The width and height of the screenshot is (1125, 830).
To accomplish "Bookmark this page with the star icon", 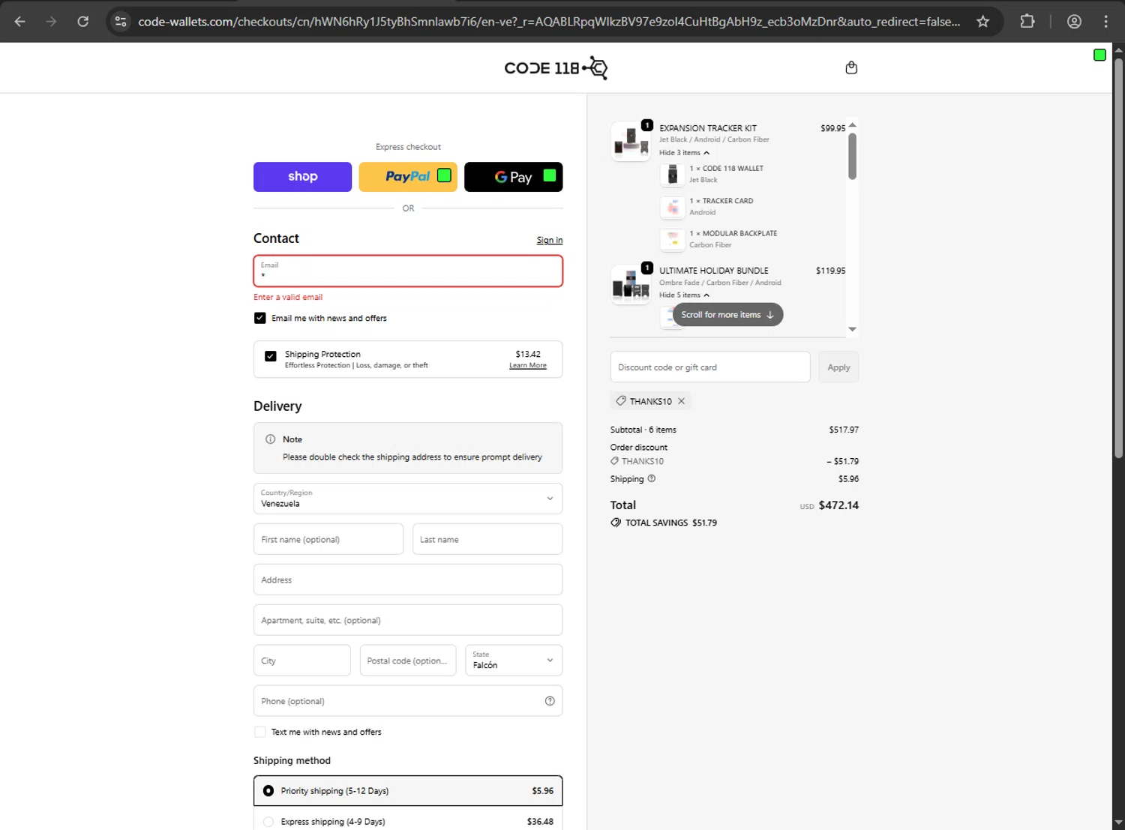I will coord(982,22).
